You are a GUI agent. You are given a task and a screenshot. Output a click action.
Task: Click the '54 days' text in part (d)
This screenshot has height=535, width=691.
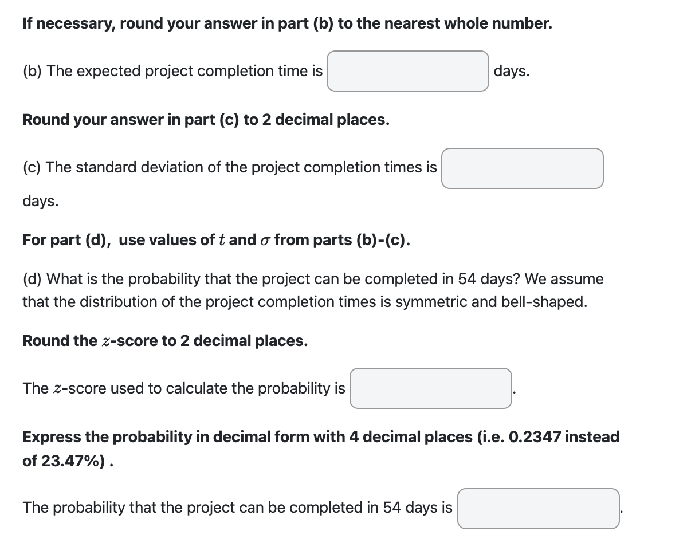pyautogui.click(x=485, y=279)
